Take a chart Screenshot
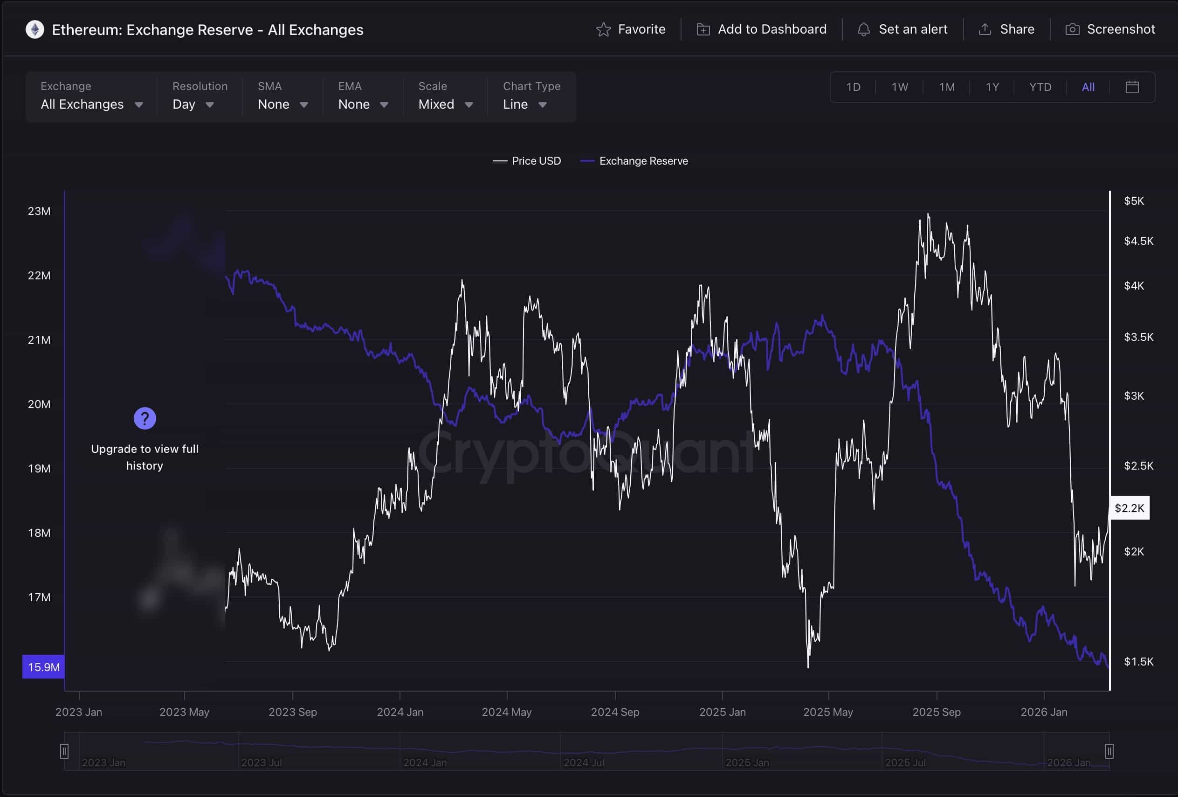The width and height of the screenshot is (1178, 797). (x=1072, y=29)
